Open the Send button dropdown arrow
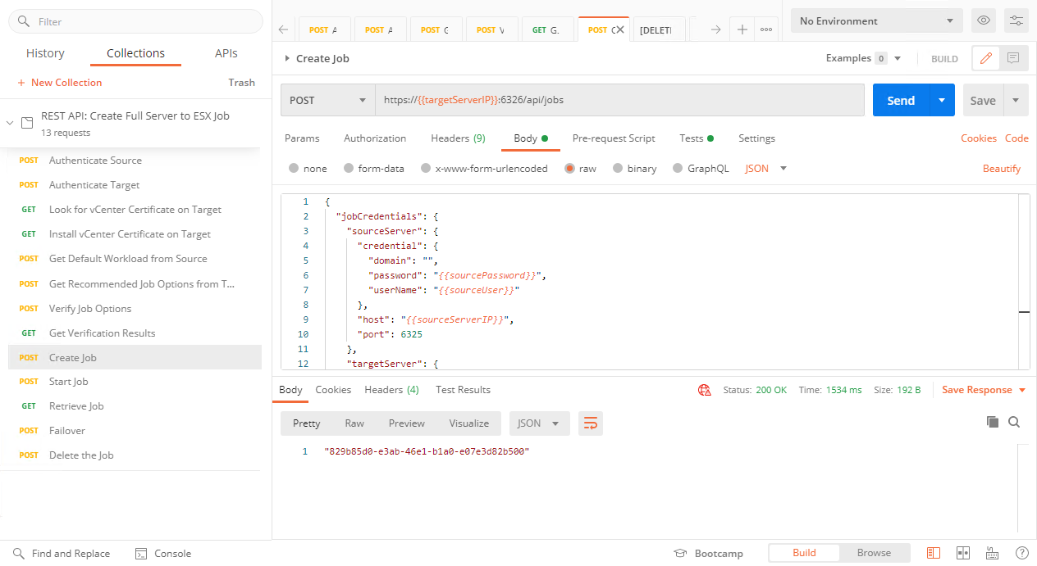Screen dimensions: 1037x566 [x=942, y=100]
